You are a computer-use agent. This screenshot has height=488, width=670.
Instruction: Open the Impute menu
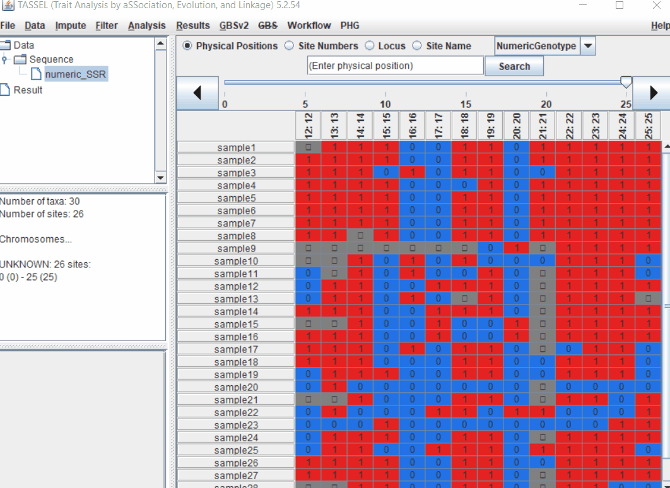(71, 26)
